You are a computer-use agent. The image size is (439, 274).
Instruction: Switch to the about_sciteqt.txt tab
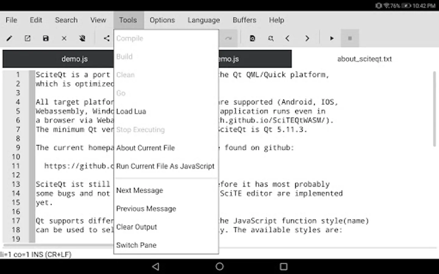[364, 59]
